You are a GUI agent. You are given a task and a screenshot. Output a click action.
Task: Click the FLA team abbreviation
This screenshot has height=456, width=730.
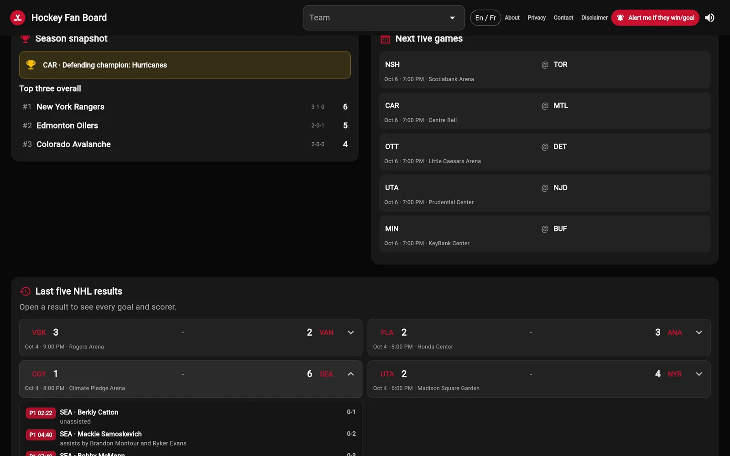coord(387,333)
